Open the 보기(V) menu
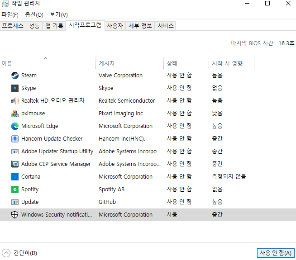Viewport: 296px width, 260px height. tap(59, 15)
